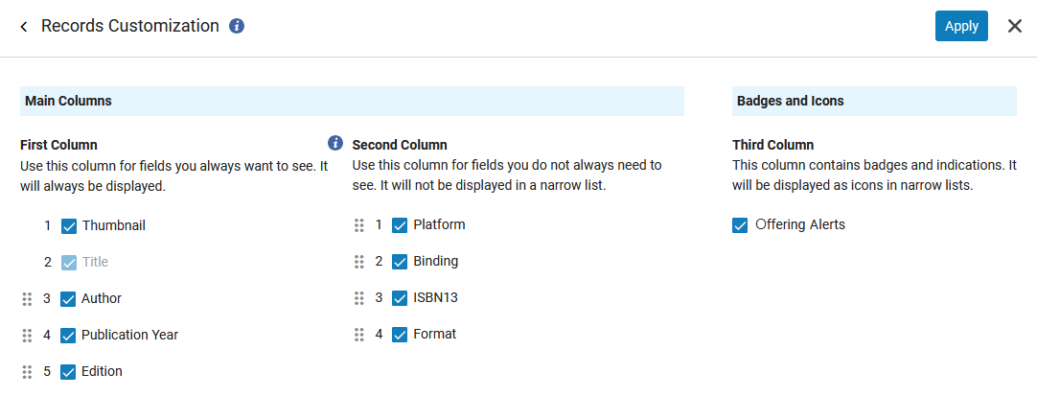The image size is (1037, 397).
Task: Toggle the Publication Year checkbox
Action: pyautogui.click(x=68, y=336)
